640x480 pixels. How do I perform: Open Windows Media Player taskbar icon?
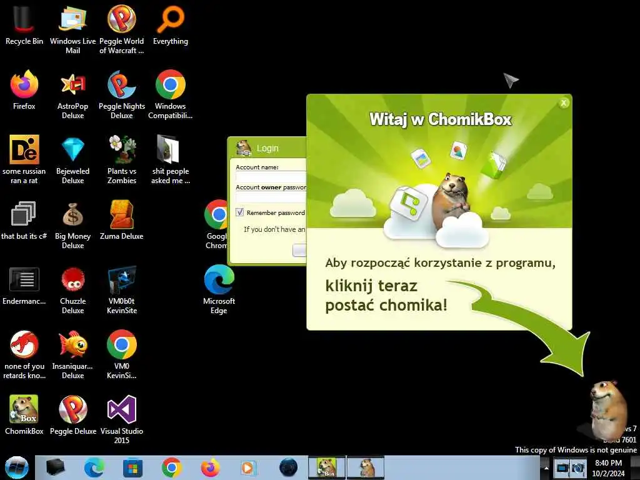coord(247,467)
